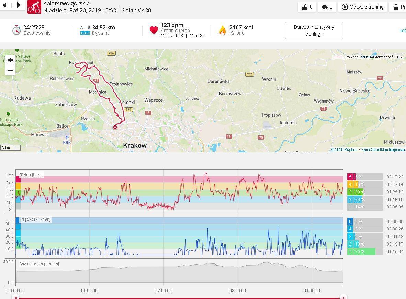
Task: Open the OpenStreetMap attribution link
Action: (375, 149)
